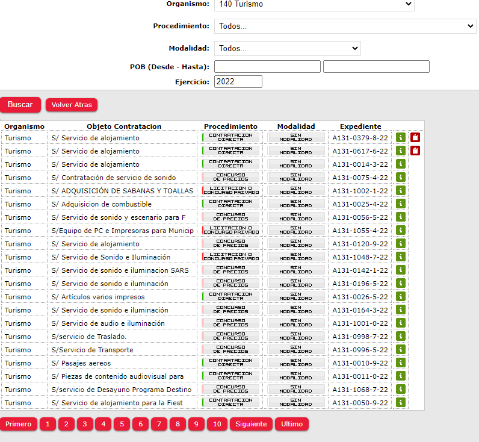Go to Primero page
The image size is (479, 442).
click(18, 424)
